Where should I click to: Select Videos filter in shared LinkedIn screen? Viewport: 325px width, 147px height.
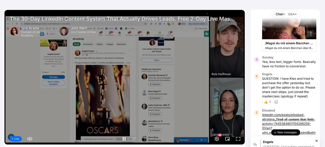click(100, 44)
